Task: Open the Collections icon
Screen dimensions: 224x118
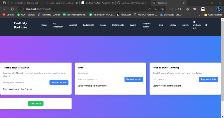Action: pos(187,9)
